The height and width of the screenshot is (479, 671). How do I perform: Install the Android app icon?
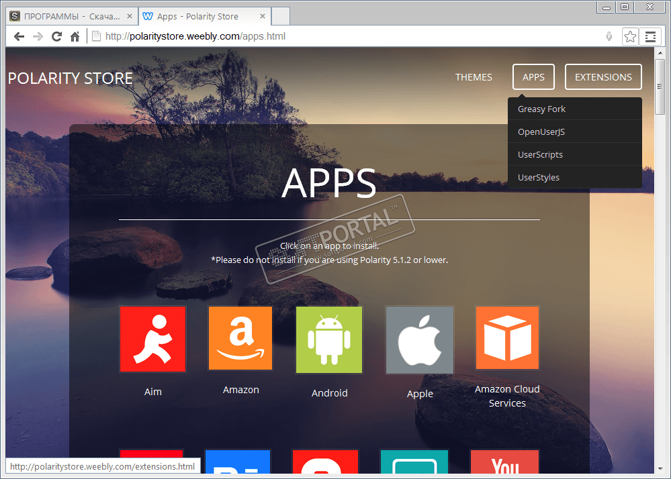tap(329, 339)
